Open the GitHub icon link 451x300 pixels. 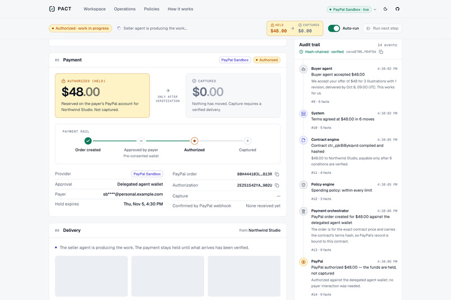click(397, 9)
